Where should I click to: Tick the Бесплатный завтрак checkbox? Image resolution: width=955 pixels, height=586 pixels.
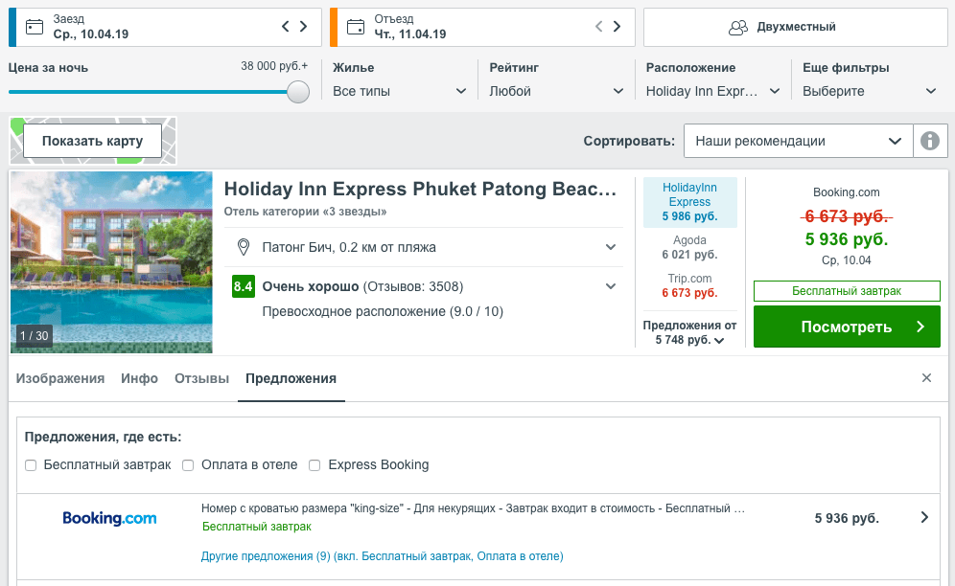tap(31, 465)
